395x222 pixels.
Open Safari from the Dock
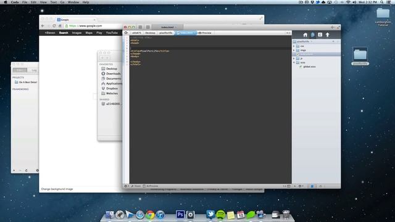click(x=140, y=215)
